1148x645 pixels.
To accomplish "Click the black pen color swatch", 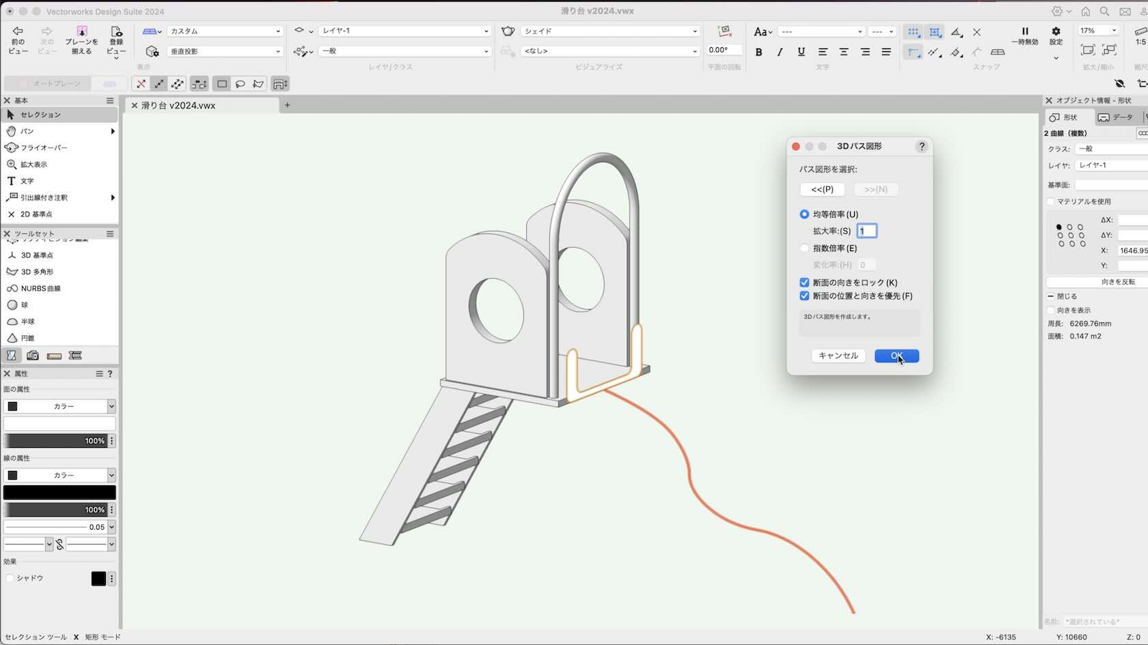I will pyautogui.click(x=59, y=492).
